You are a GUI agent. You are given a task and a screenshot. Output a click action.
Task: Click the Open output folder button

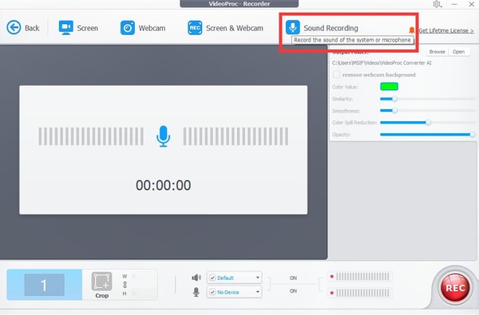click(458, 52)
